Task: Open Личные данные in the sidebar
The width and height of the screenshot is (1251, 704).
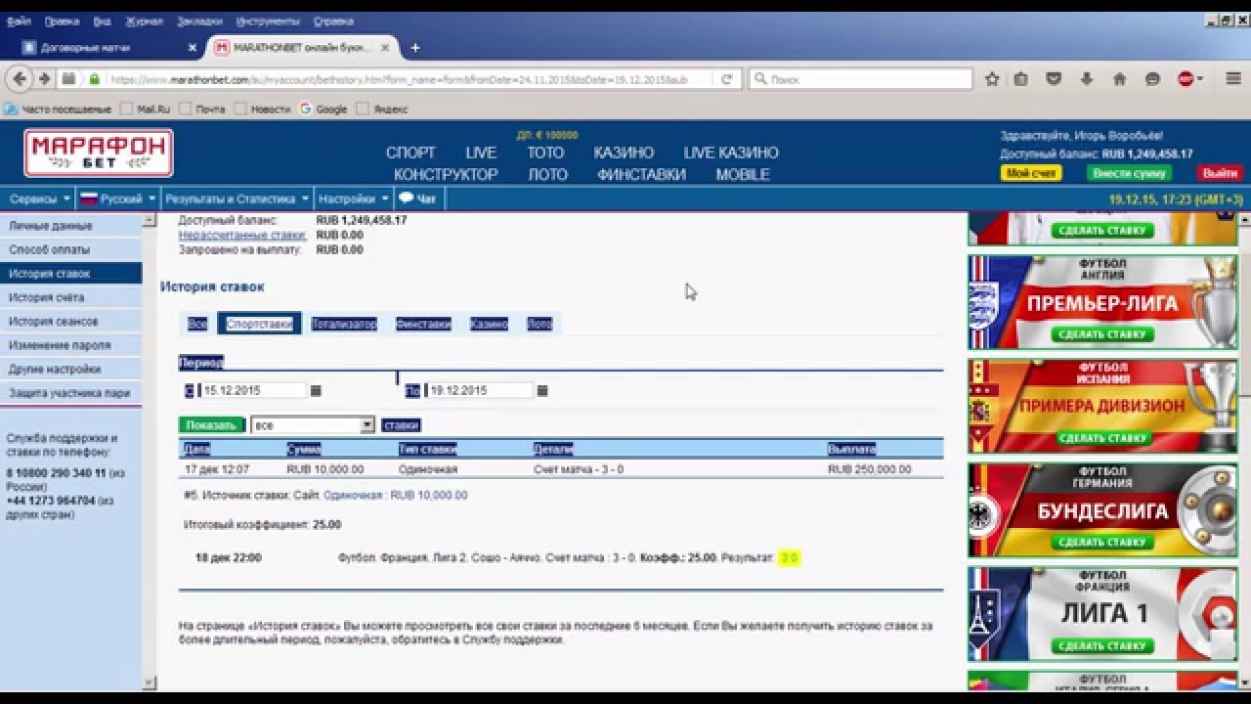Action: 70,226
